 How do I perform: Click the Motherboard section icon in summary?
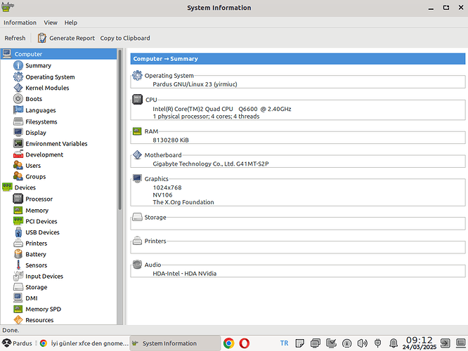tap(137, 154)
